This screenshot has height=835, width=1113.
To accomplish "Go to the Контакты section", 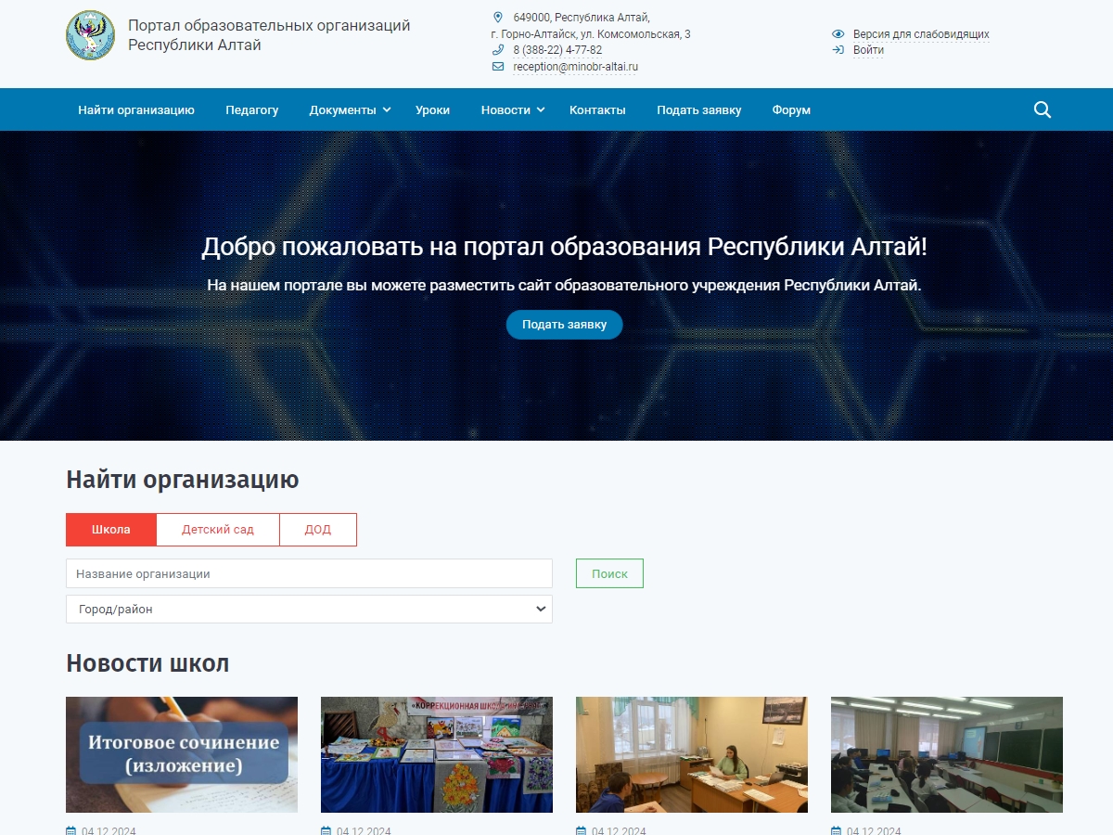I will [598, 109].
